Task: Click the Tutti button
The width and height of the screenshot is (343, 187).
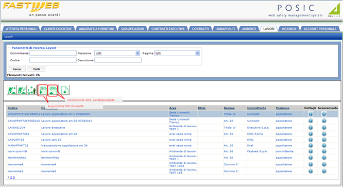Action: 37,69
